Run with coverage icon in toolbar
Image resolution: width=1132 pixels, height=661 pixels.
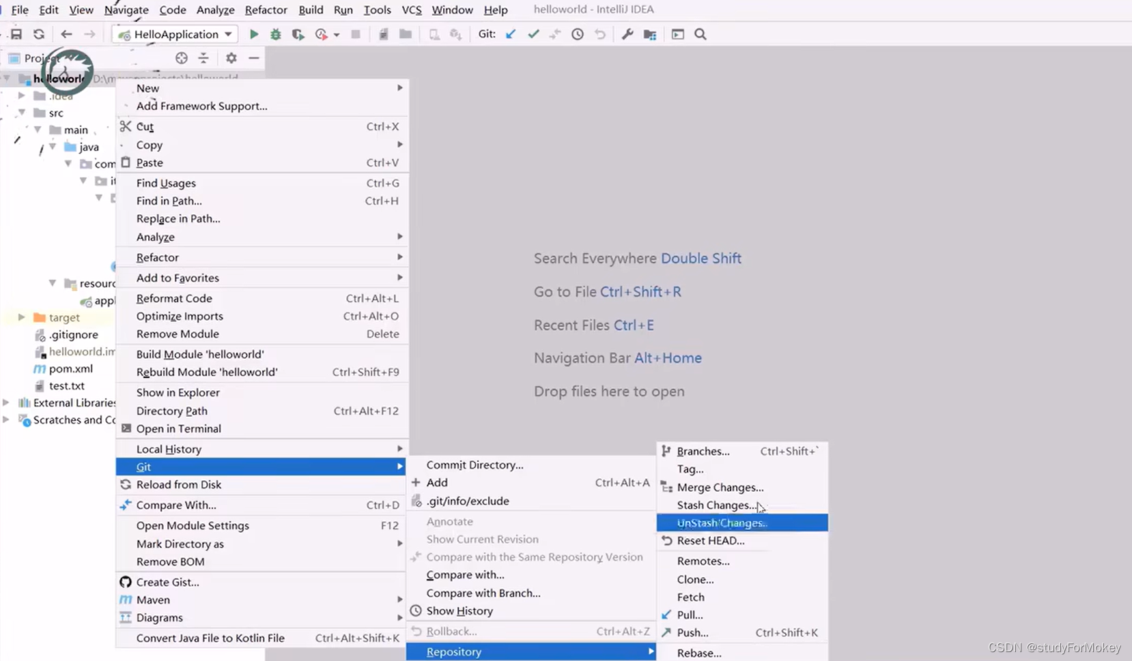point(298,34)
